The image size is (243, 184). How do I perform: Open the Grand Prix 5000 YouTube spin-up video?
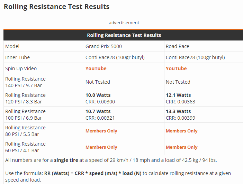pyautogui.click(x=96, y=68)
